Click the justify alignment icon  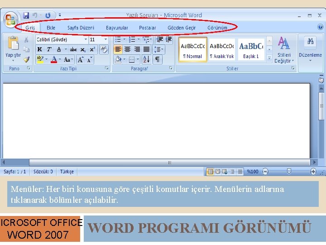[x=147, y=49]
